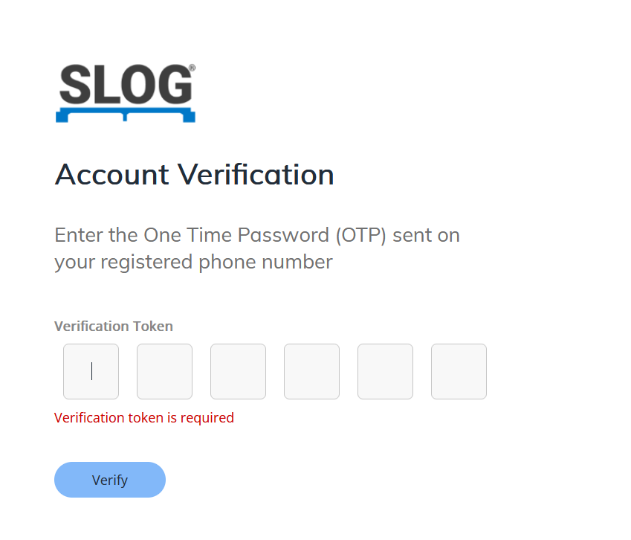The height and width of the screenshot is (540, 631).
Task: Click the word "Account" in the heading
Action: pyautogui.click(x=112, y=175)
